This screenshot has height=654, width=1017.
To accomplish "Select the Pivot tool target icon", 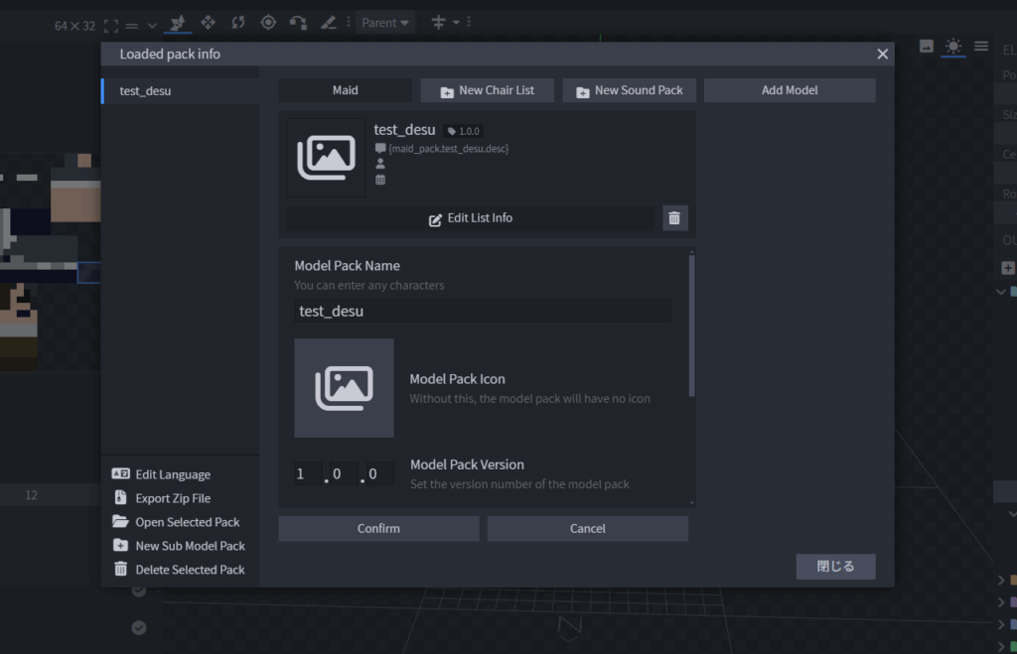I will [x=268, y=23].
